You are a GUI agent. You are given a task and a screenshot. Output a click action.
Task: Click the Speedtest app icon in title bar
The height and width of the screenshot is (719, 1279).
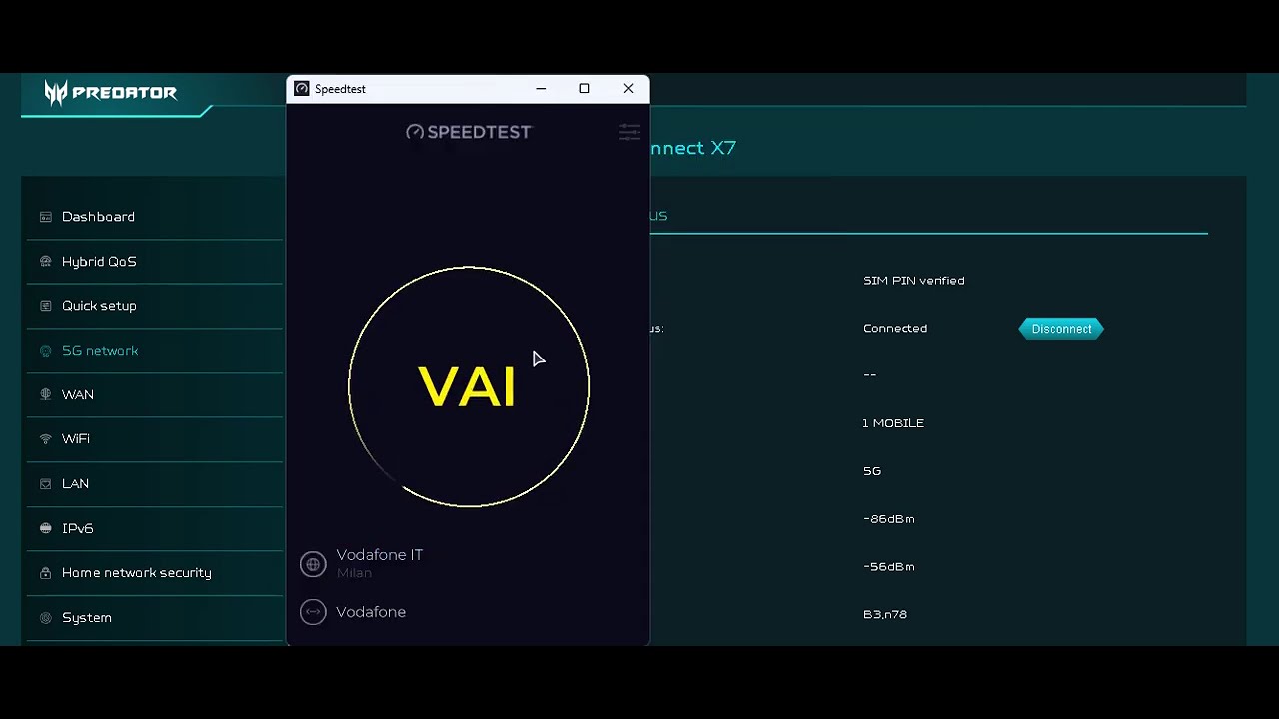[x=301, y=89]
